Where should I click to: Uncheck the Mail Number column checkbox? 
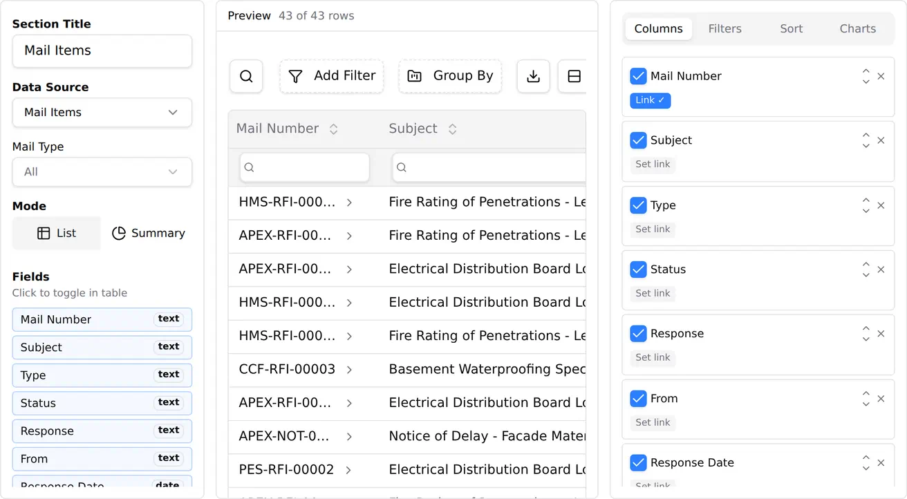tap(638, 76)
